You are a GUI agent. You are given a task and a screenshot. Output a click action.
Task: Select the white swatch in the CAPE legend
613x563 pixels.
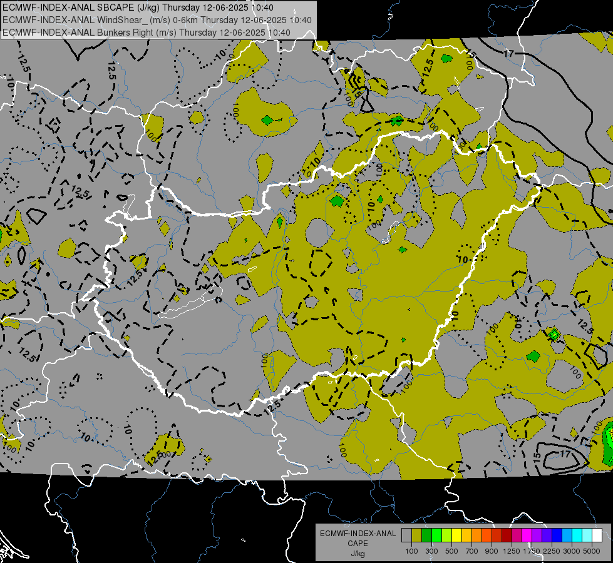tap(597, 535)
